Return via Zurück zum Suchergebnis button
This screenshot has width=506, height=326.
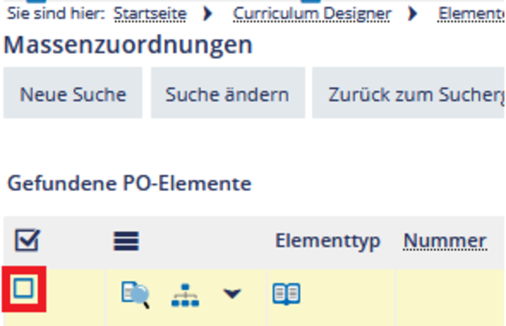click(x=408, y=93)
